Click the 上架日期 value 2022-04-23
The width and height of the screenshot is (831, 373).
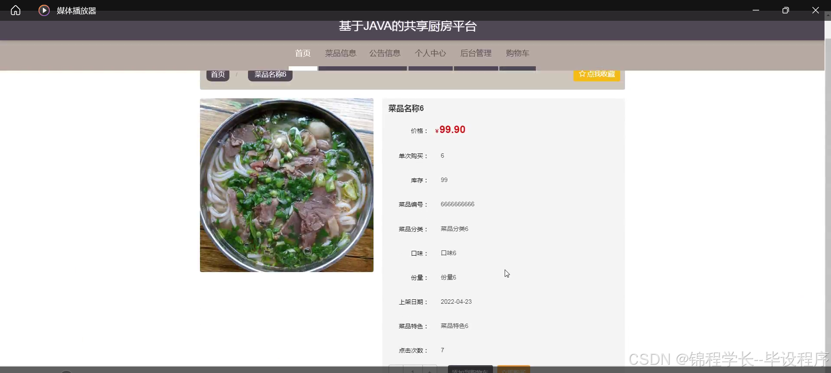pyautogui.click(x=456, y=302)
